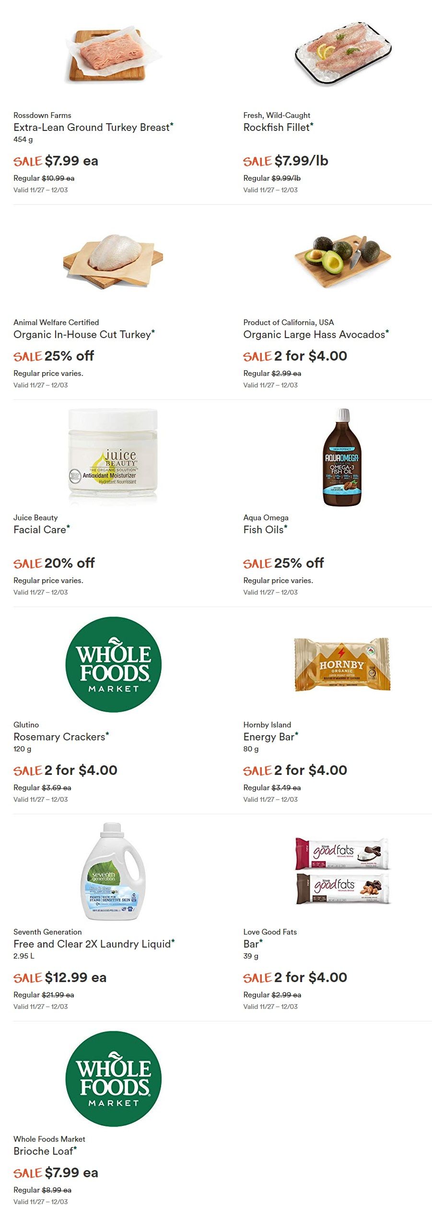This screenshot has height=1230, width=432.
Task: Open the Rockfish Fillet product photo
Action: (x=343, y=54)
